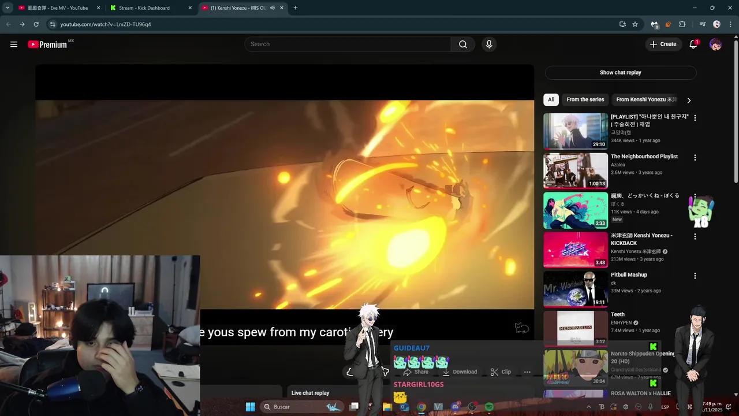Click the Chrome icon in taskbar
739x416 pixels.
pos(421,407)
